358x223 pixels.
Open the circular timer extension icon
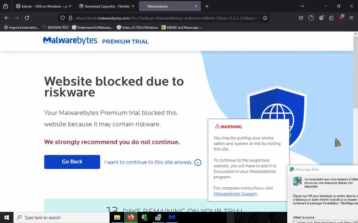click(x=311, y=18)
